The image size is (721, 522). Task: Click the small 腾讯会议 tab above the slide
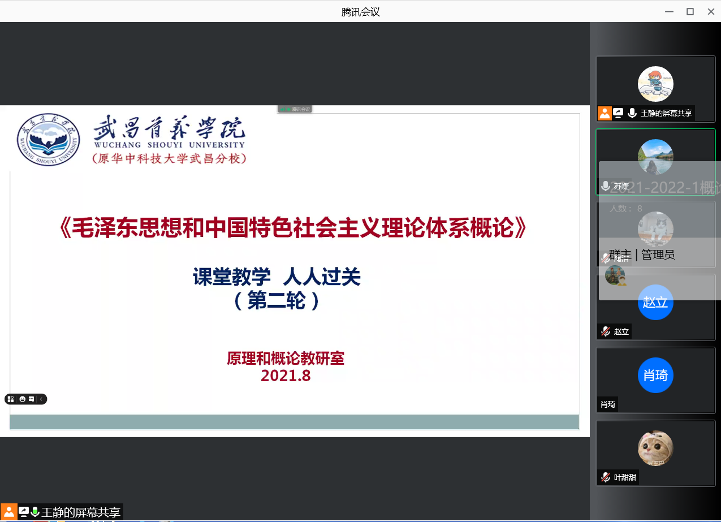295,109
